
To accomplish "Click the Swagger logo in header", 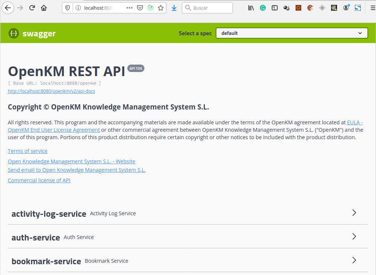I will click(32, 33).
